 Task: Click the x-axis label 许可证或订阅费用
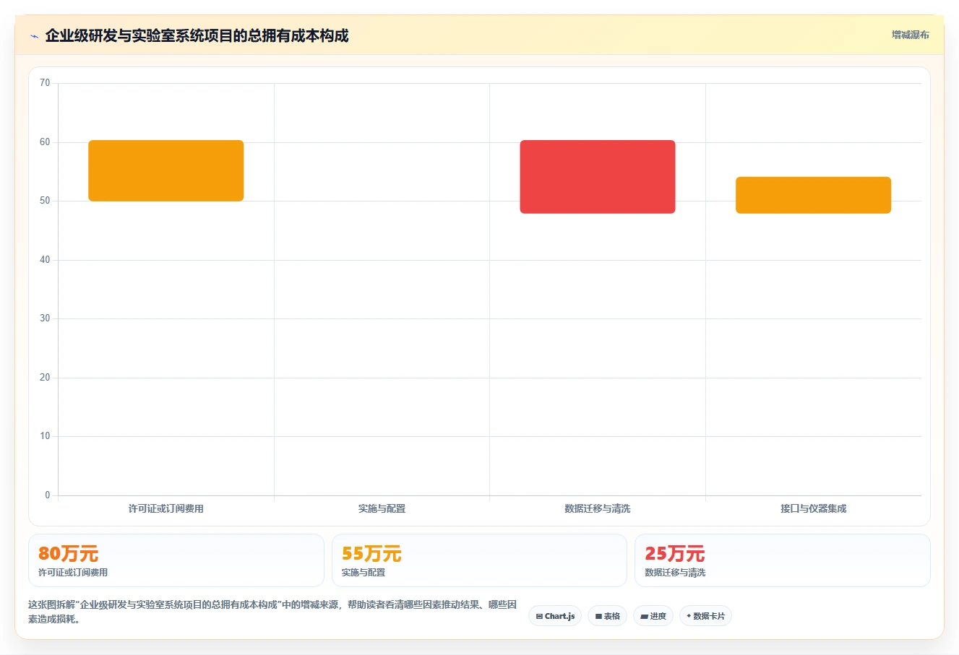[166, 508]
